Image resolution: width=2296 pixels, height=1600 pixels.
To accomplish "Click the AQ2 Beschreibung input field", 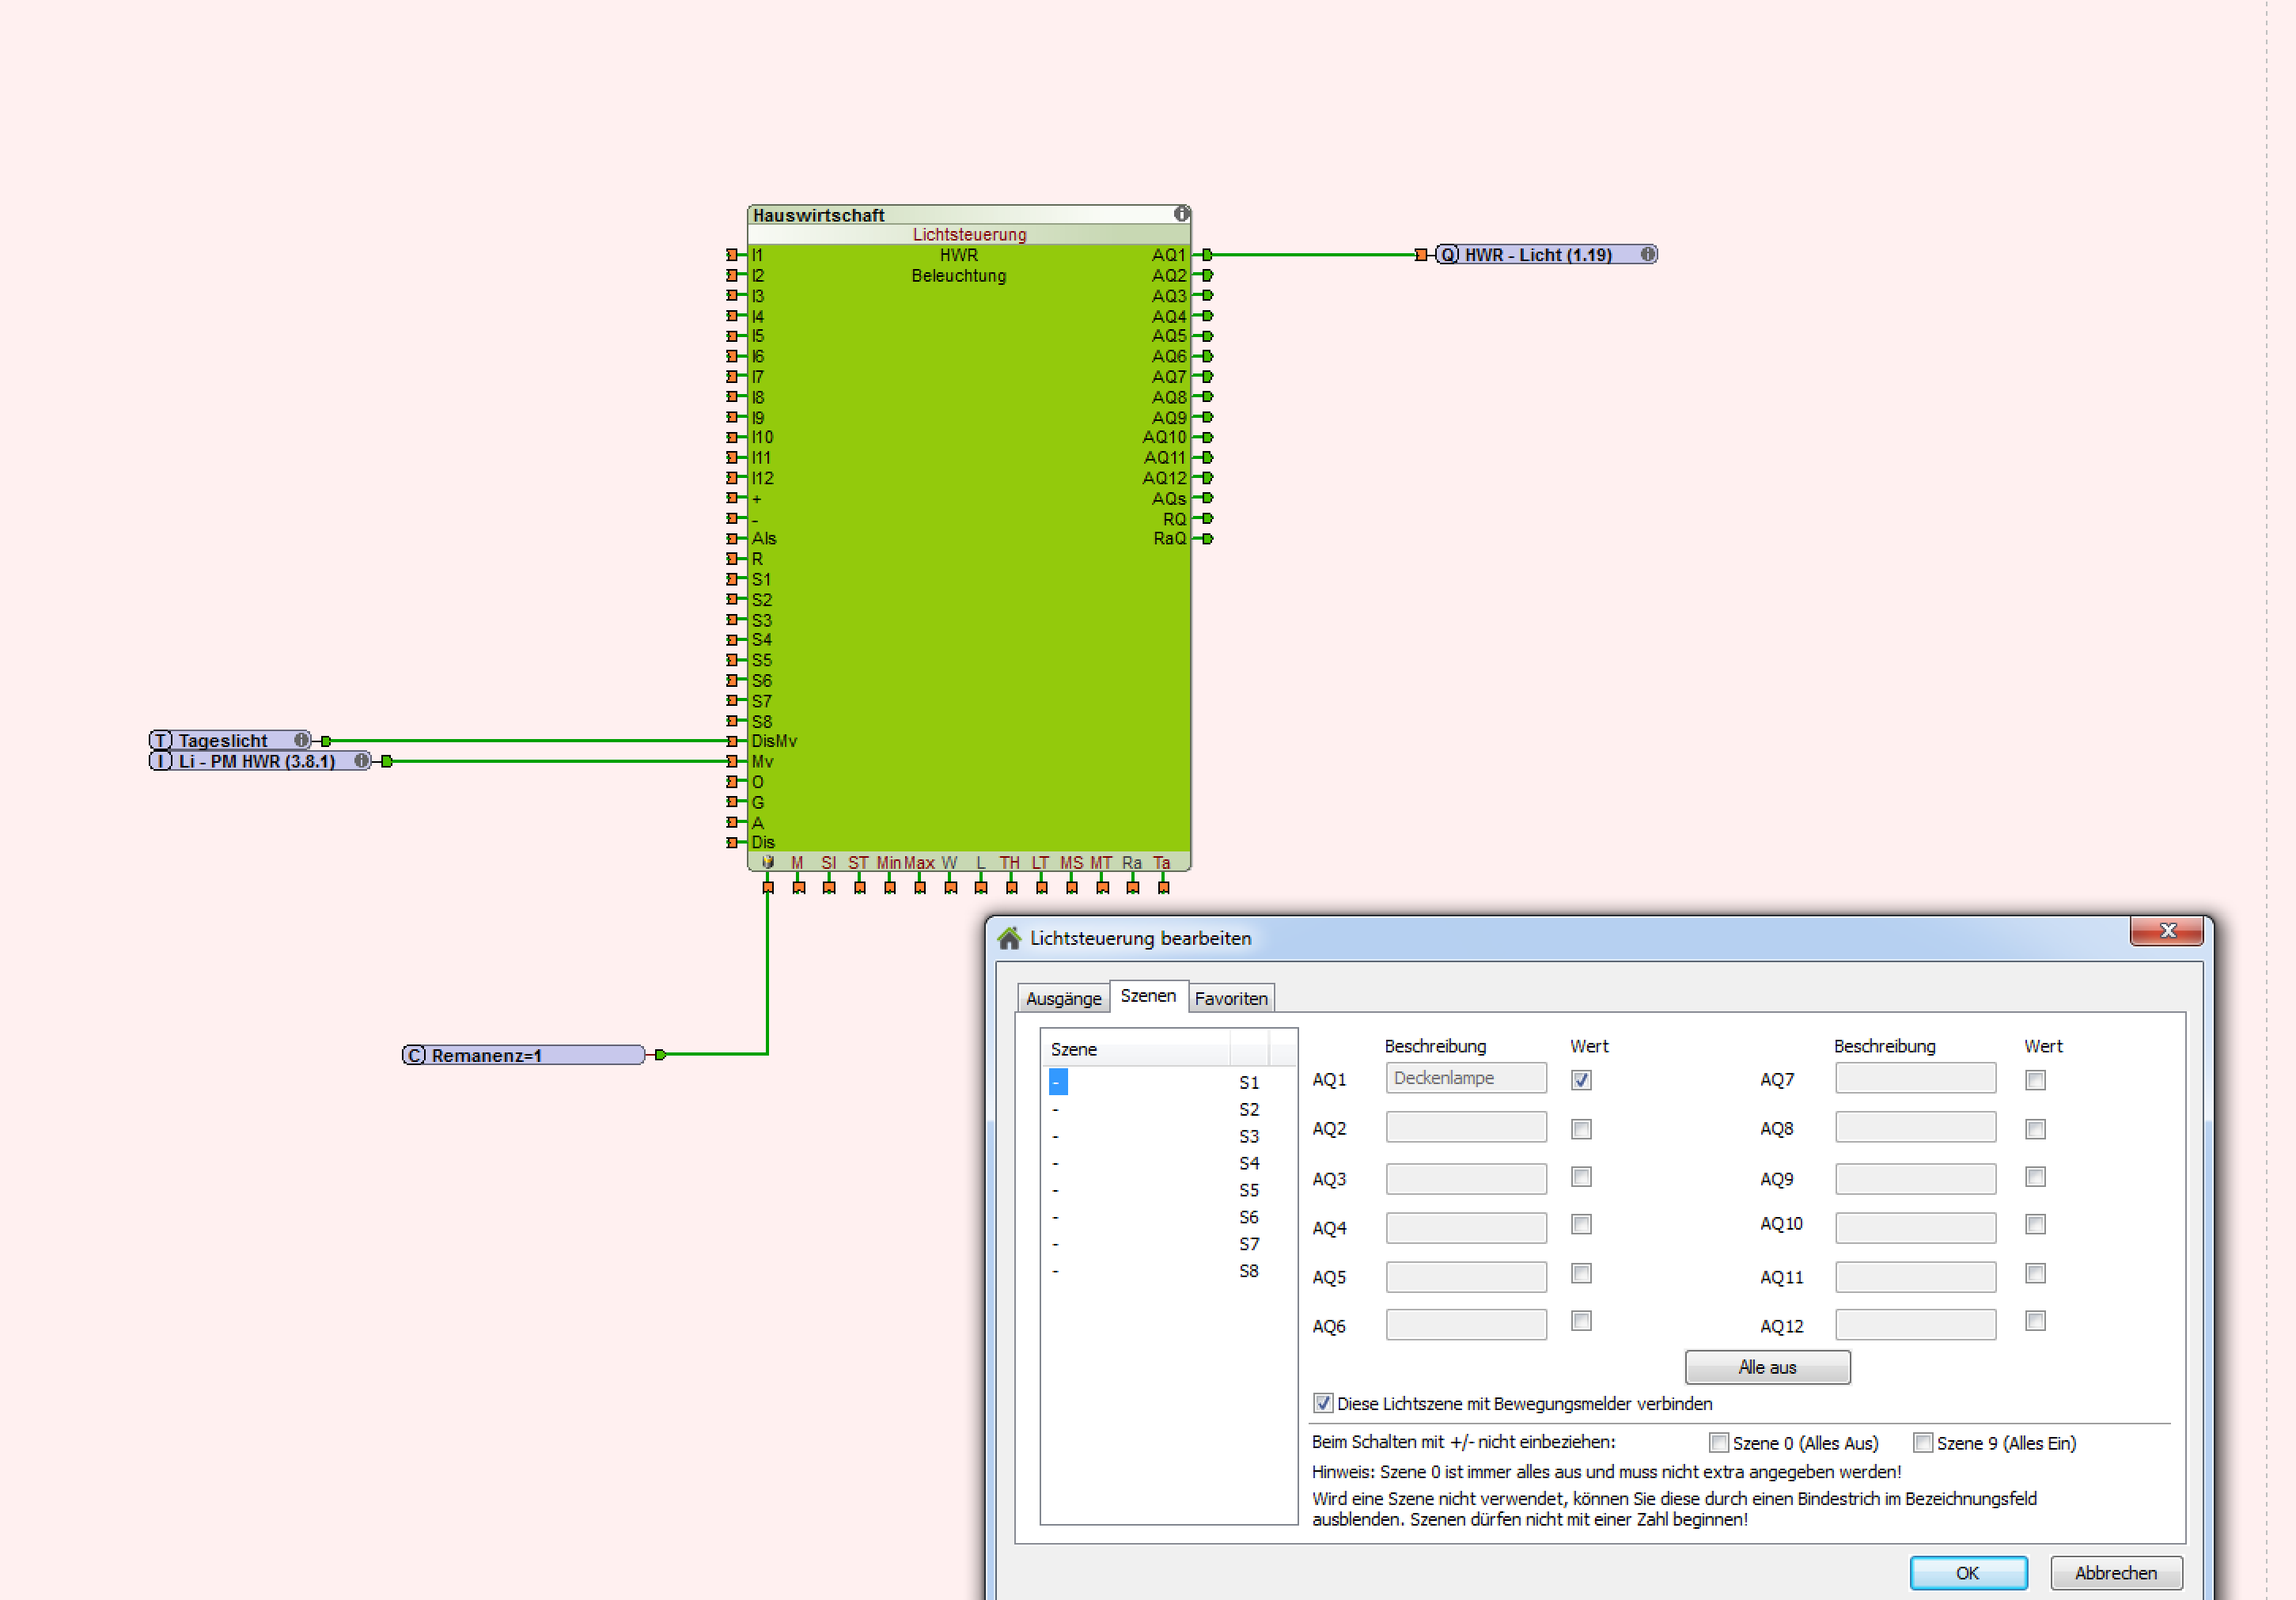I will point(1465,1128).
